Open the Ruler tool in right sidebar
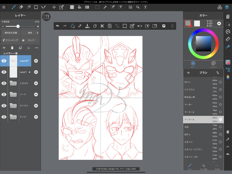The image size is (232, 174). pos(228,39)
